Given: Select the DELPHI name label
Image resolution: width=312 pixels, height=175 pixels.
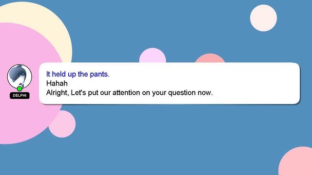Looking at the screenshot, I should point(19,95).
